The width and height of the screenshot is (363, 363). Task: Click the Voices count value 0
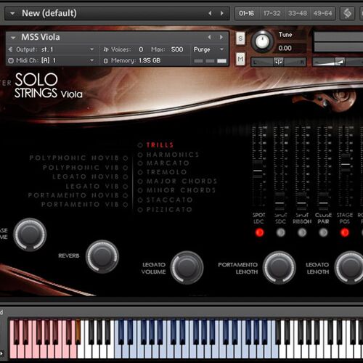point(141,49)
